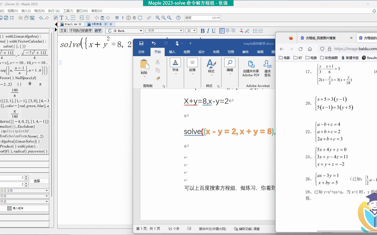This screenshot has width=377, height=235.
Task: Open the 新建书签 bookmark in Firefox
Action: click(350, 58)
